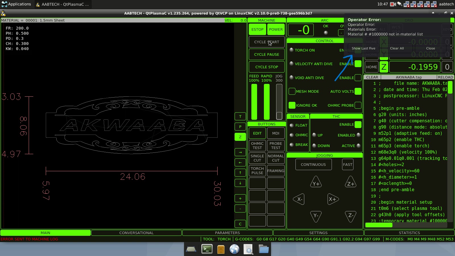
Task: Pan preview down with arrow button
Action: [240, 183]
